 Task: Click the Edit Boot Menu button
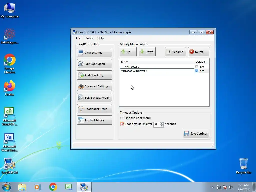tap(95, 64)
